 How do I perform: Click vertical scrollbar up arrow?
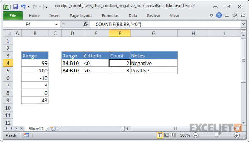point(243,35)
